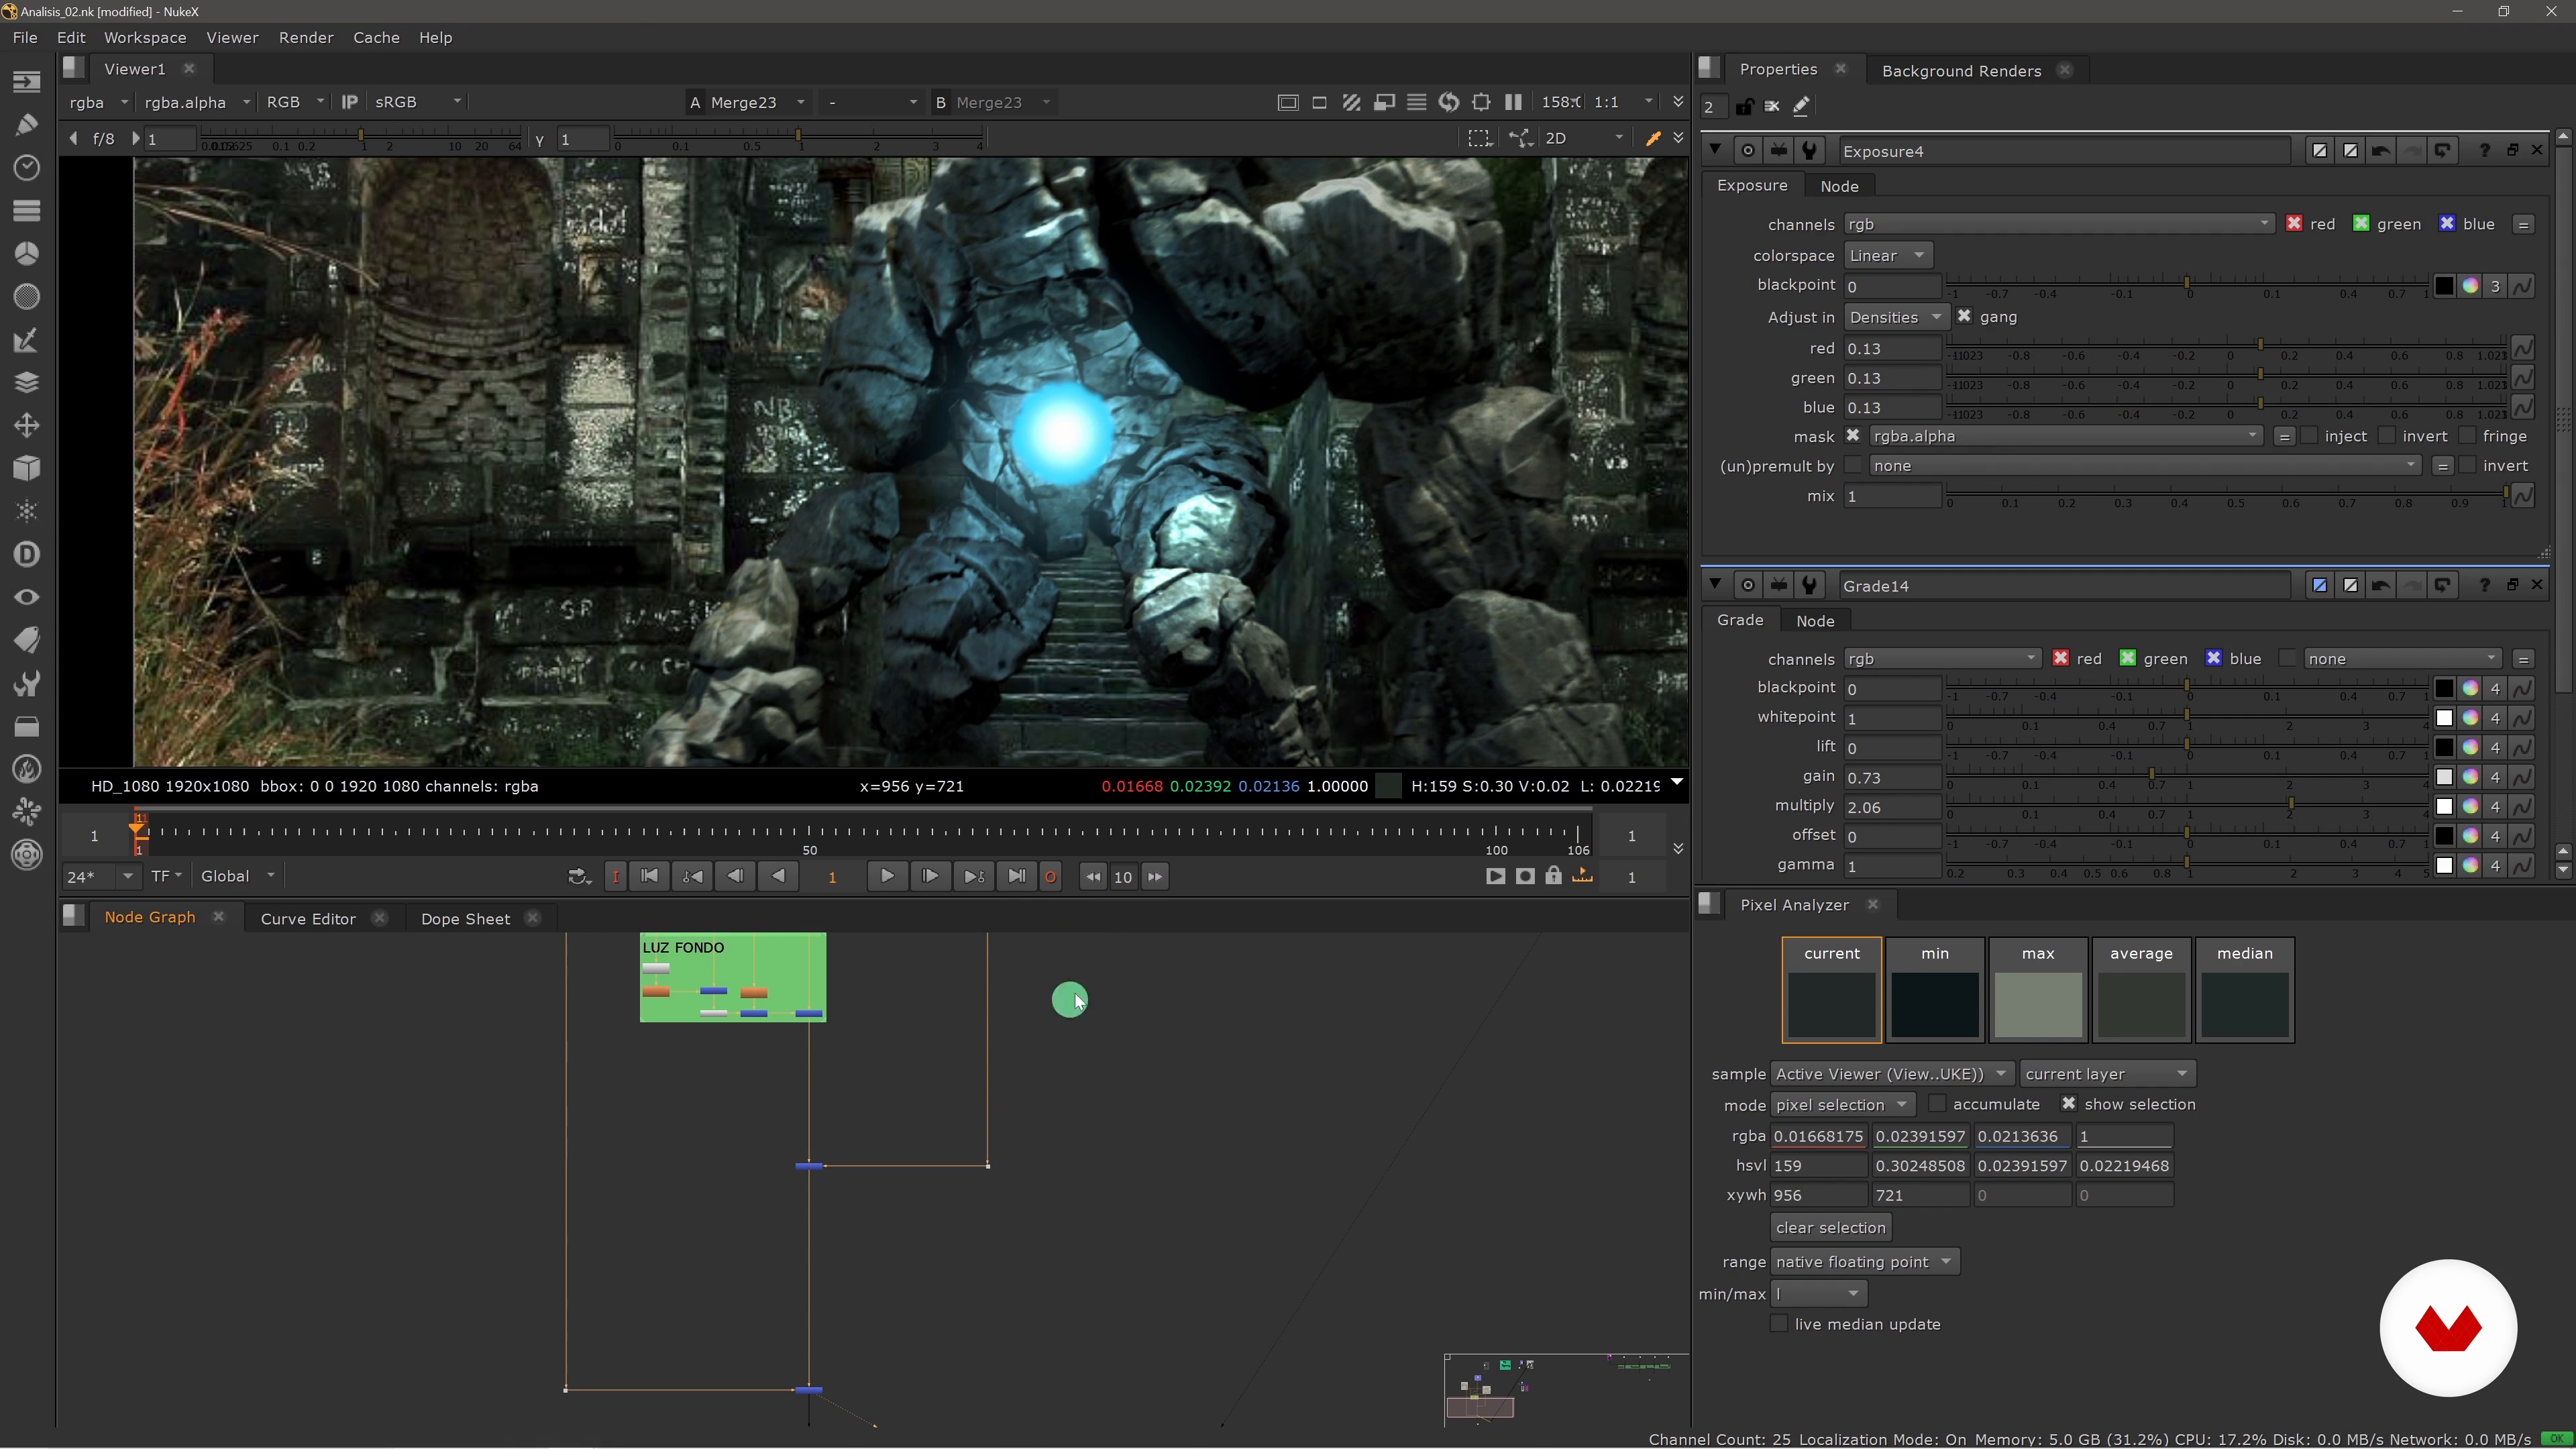This screenshot has height=1449, width=2576.
Task: Open the Cache menu
Action: [x=376, y=37]
